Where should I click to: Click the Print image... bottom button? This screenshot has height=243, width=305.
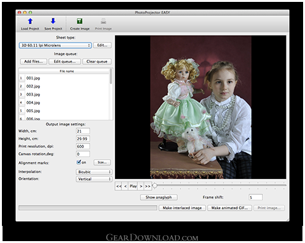pos(269,208)
